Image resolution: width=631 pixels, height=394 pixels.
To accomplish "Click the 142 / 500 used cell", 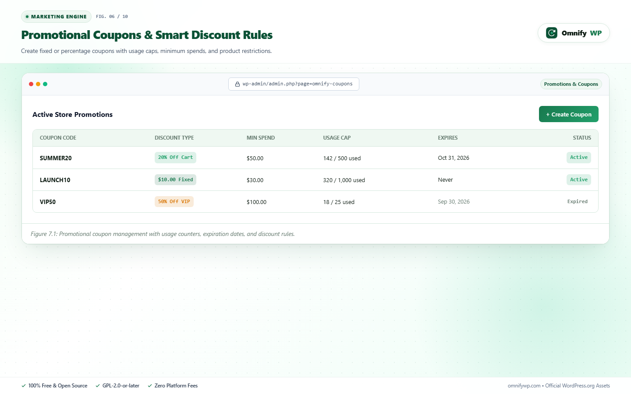I will click(342, 158).
